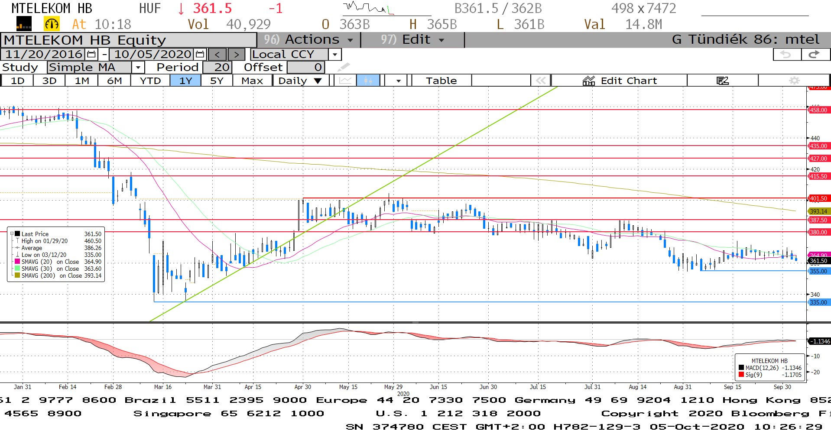Click the 427.00 horizontal line price label
831x444 pixels.
819,159
